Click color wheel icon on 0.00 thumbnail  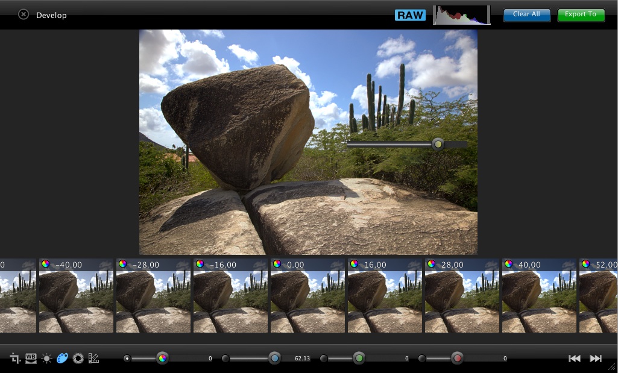point(277,264)
